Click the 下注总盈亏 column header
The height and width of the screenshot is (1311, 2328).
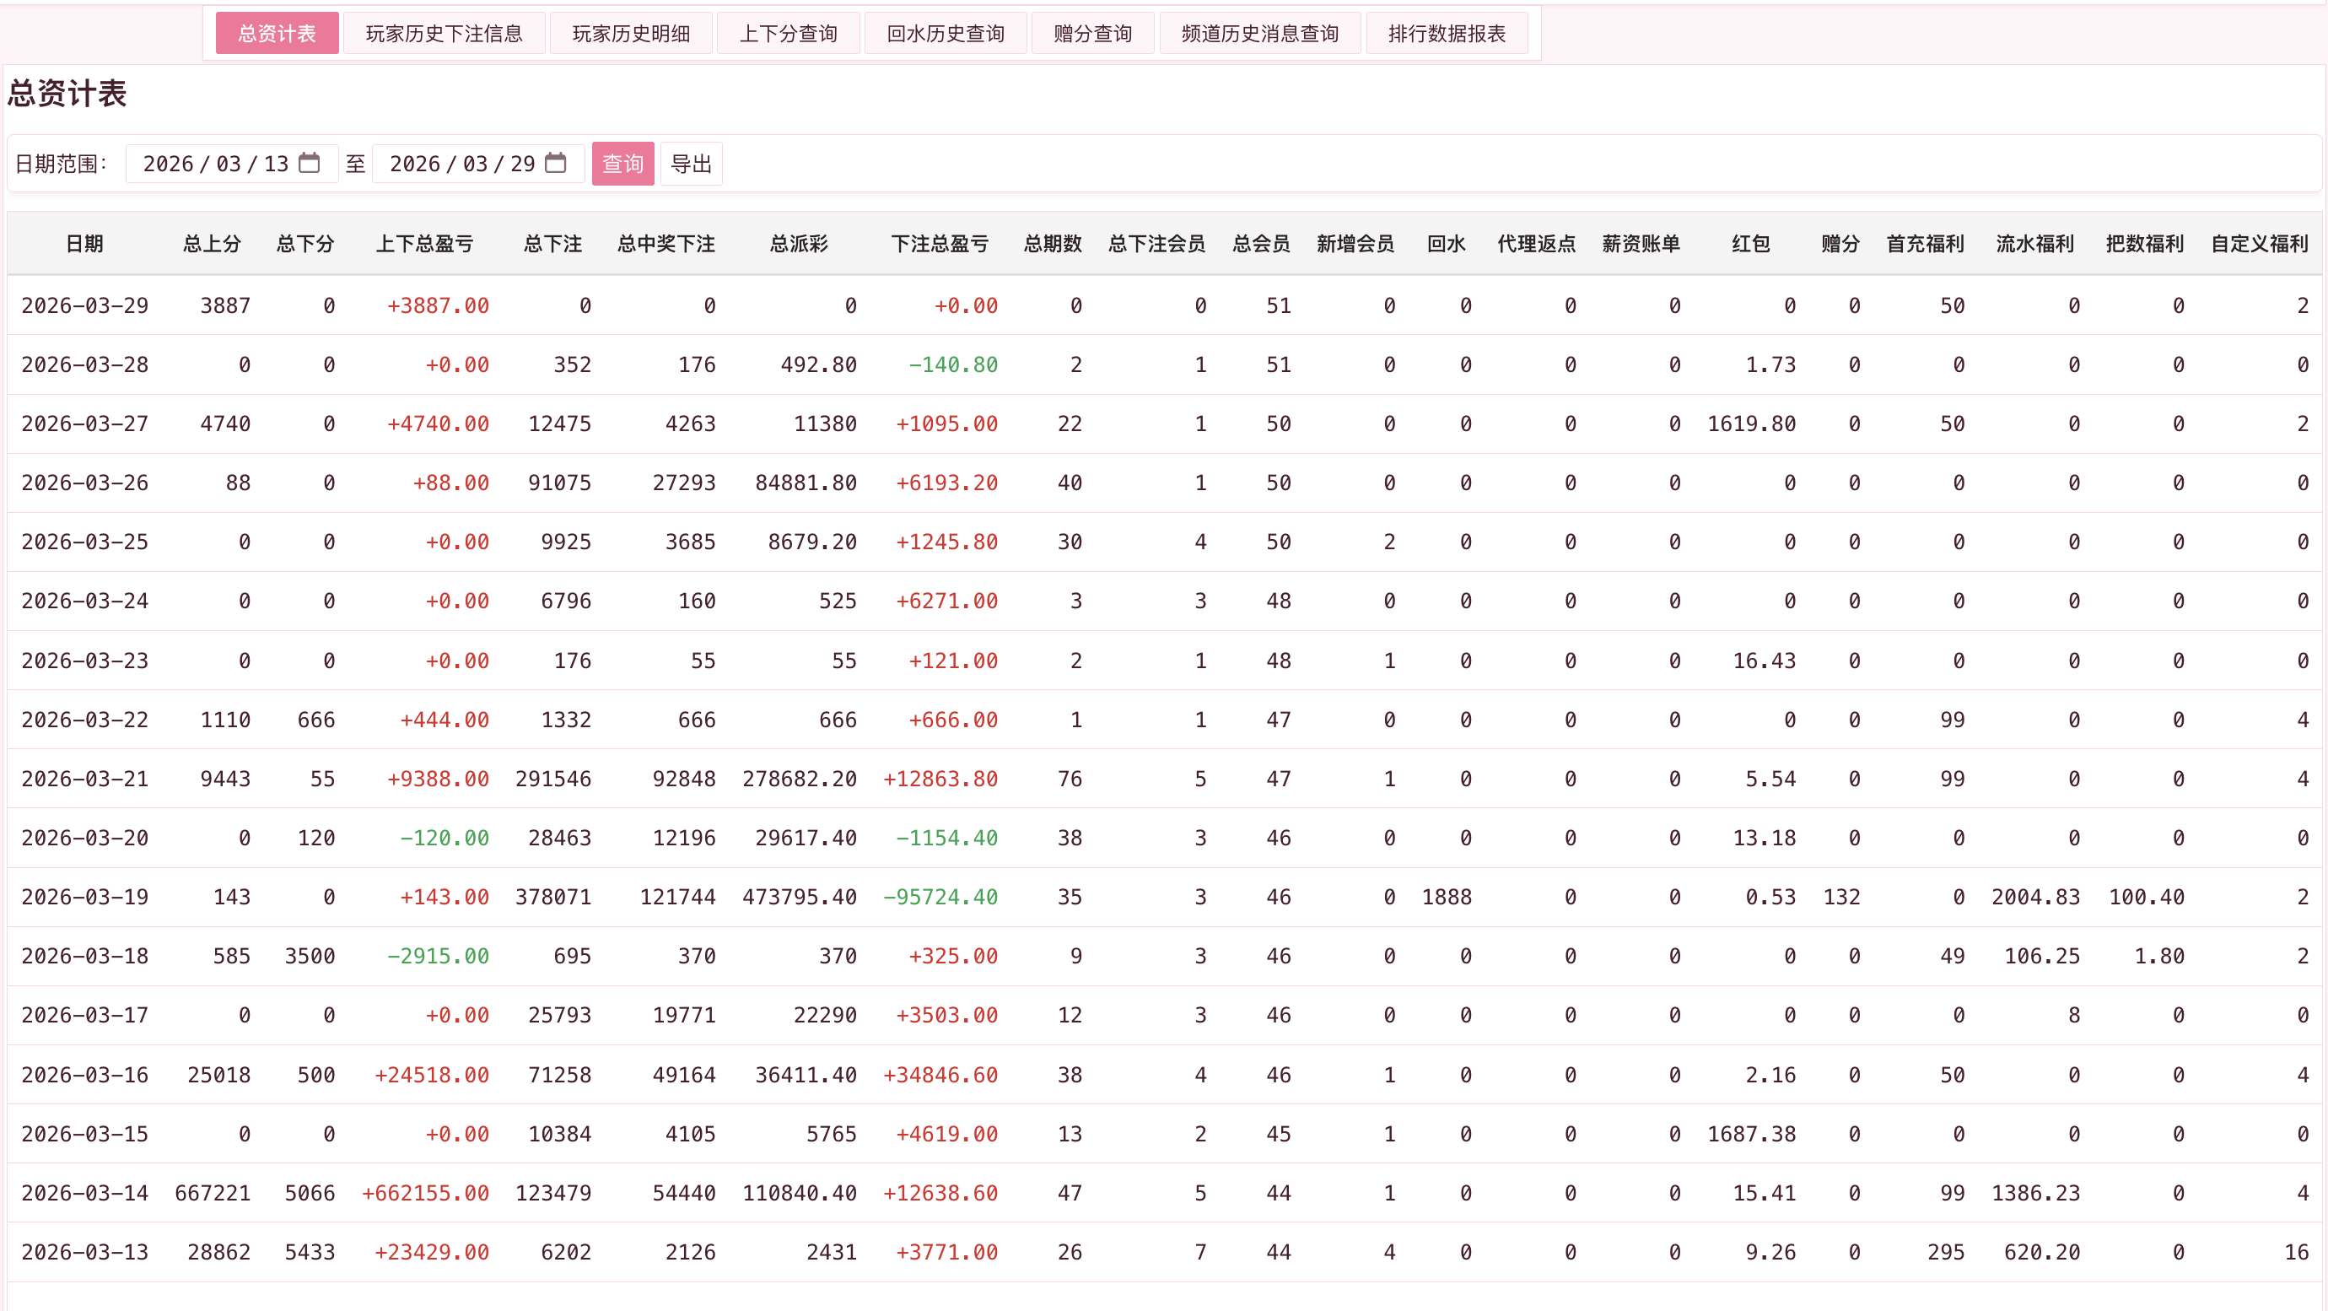point(940,243)
